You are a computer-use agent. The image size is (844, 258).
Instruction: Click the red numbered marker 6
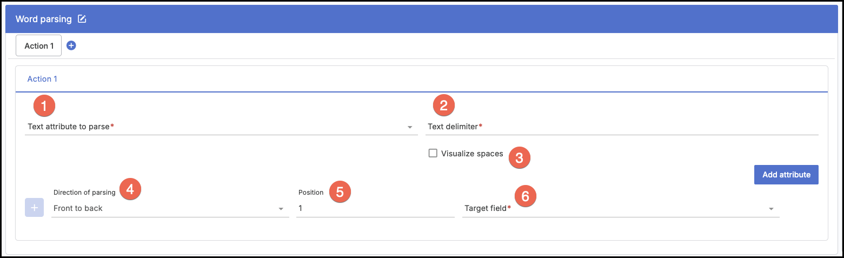tap(525, 195)
